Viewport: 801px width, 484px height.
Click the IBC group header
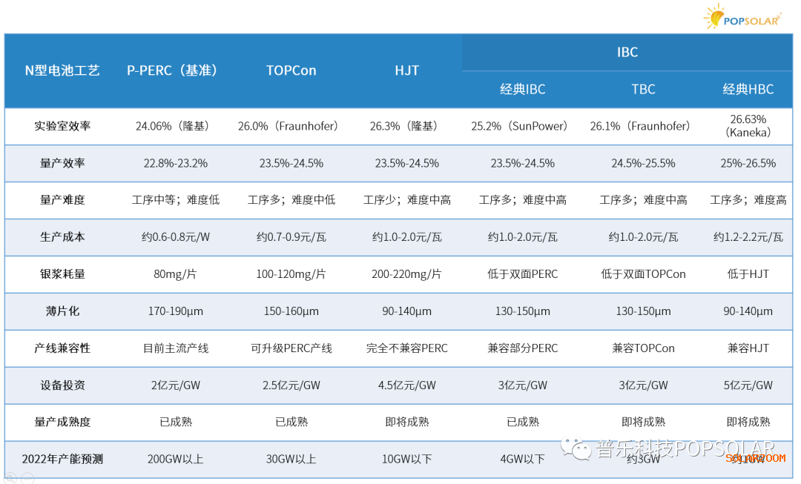coord(627,52)
